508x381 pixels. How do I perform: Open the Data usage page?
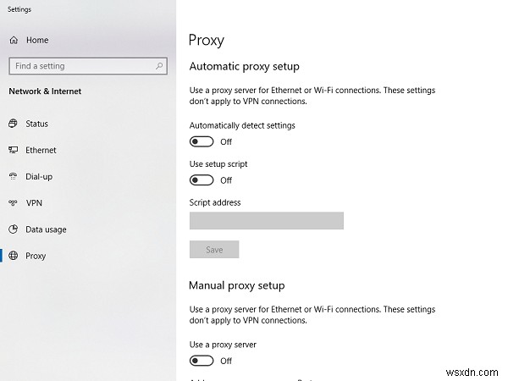(47, 229)
